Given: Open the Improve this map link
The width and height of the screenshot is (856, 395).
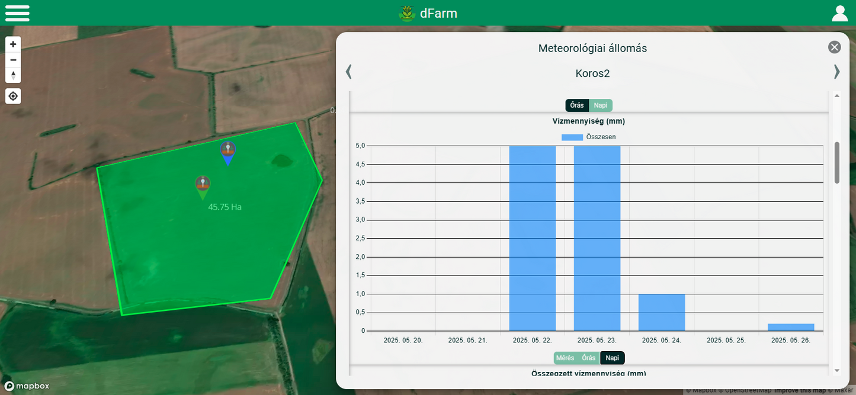Looking at the screenshot, I should pyautogui.click(x=800, y=391).
